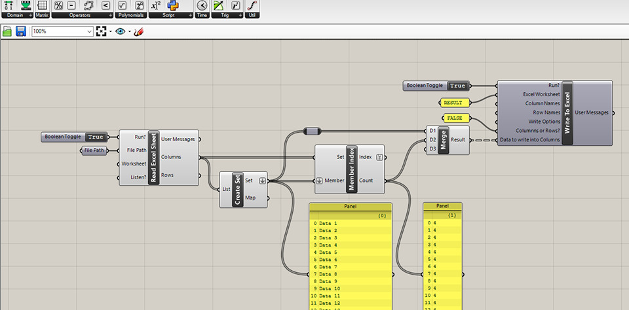Pick the Matrix grid component icon
The image size is (629, 310).
coord(42,5)
